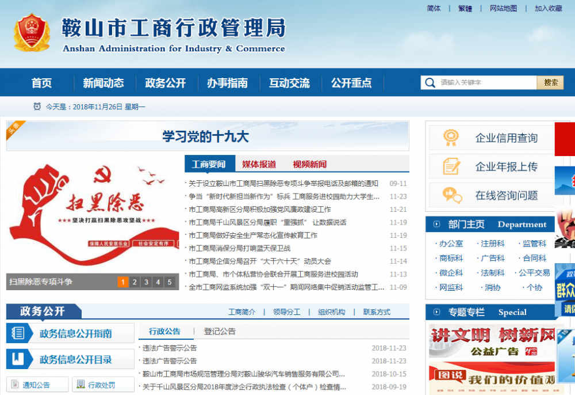Screen dimensions: 575x395
Task: Click the chat bubble icon for 在线咨询问题
Action: [x=451, y=196]
